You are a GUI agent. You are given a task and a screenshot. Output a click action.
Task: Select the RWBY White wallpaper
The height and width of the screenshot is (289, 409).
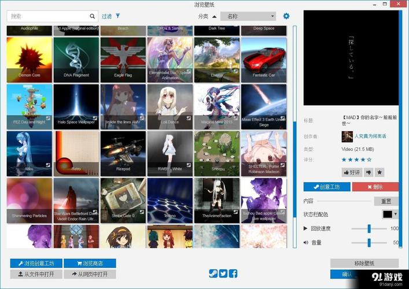pyautogui.click(x=170, y=154)
